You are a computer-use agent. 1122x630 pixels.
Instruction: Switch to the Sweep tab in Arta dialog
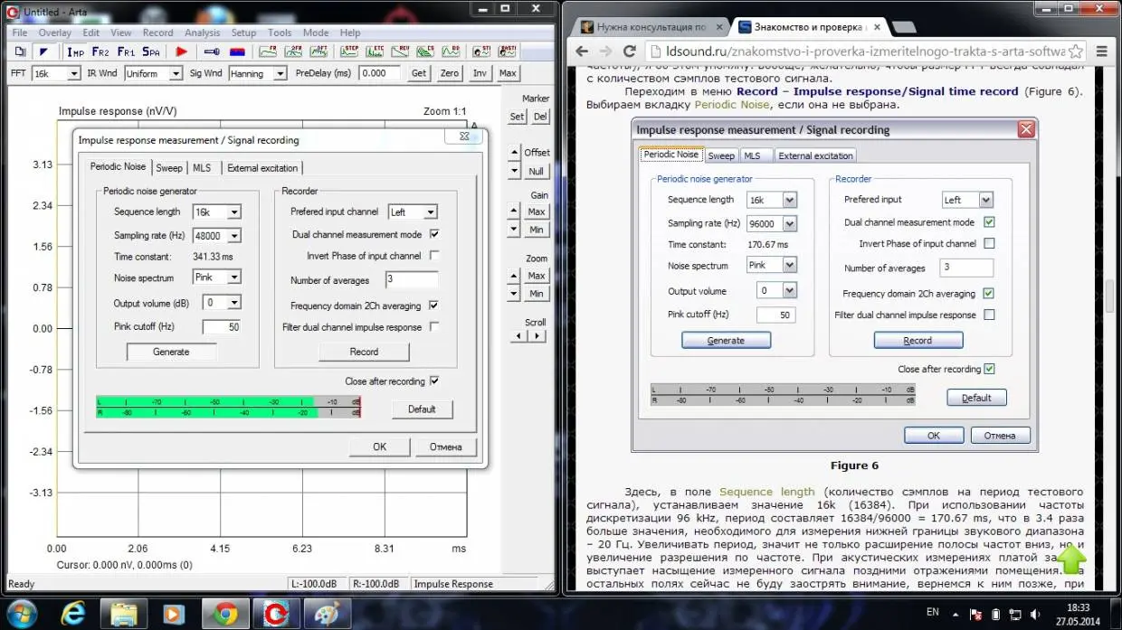click(169, 168)
